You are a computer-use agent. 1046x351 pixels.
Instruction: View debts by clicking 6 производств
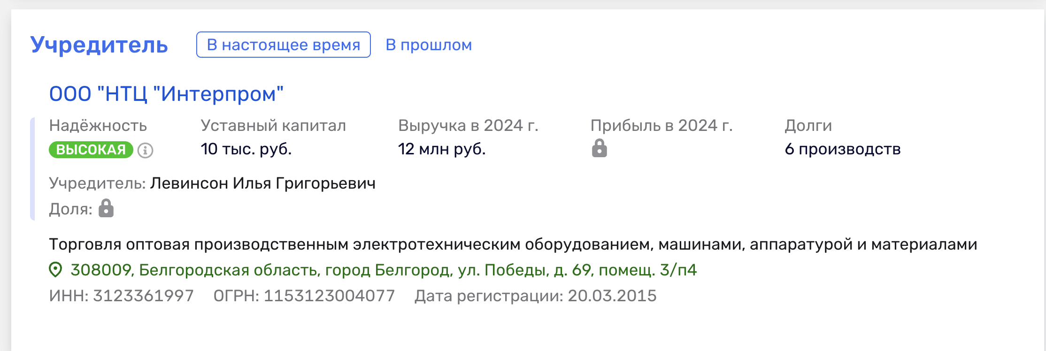pyautogui.click(x=842, y=150)
